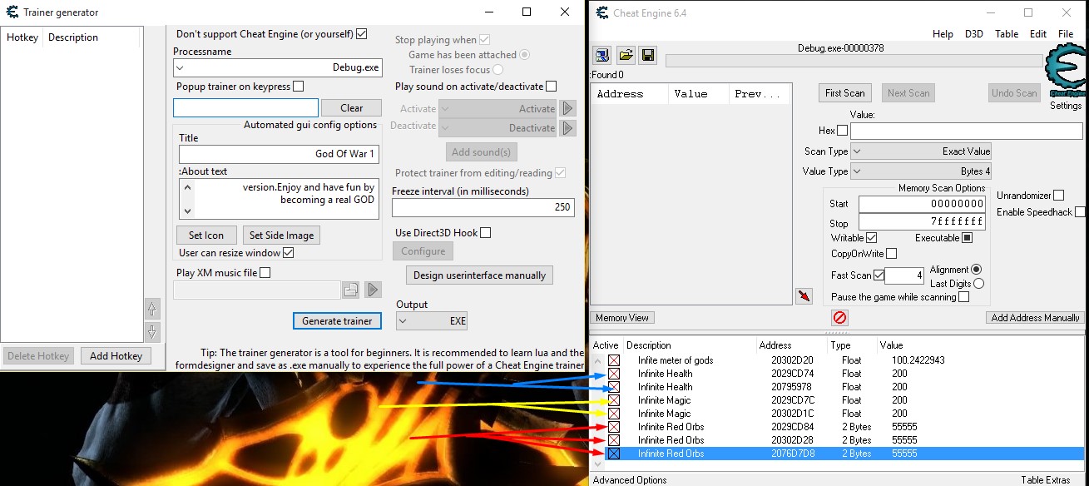Click the Generate trainer button
Image resolution: width=1089 pixels, height=486 pixels.
(337, 321)
